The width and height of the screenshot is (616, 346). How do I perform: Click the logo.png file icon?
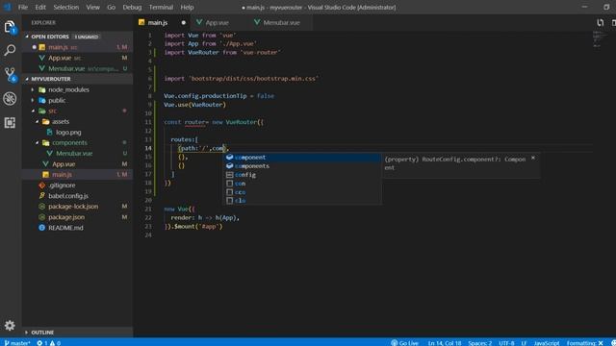pos(50,133)
